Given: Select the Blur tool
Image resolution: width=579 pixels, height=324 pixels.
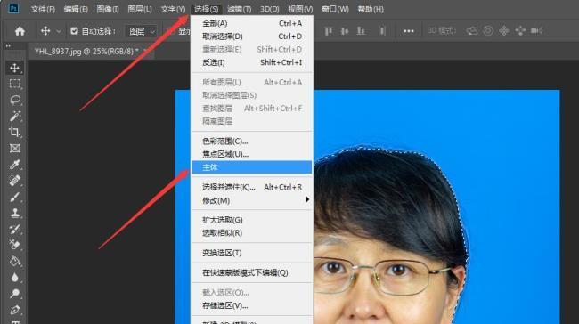Looking at the screenshot, I should pyautogui.click(x=15, y=278).
